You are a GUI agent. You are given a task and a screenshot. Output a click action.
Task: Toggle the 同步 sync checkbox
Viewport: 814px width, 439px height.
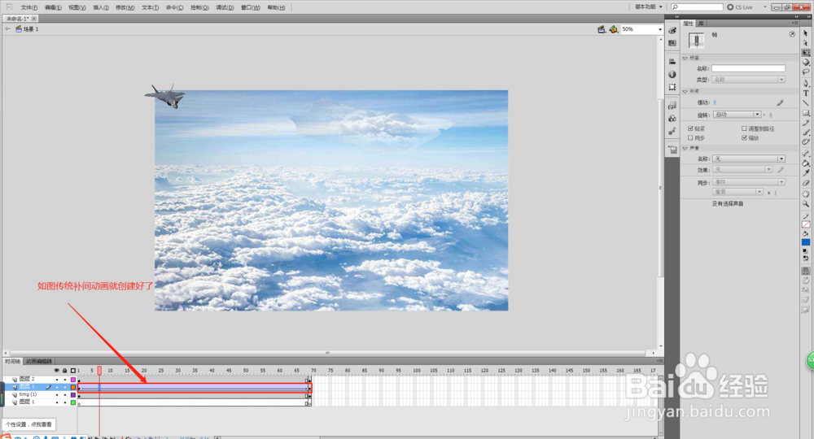pos(690,138)
